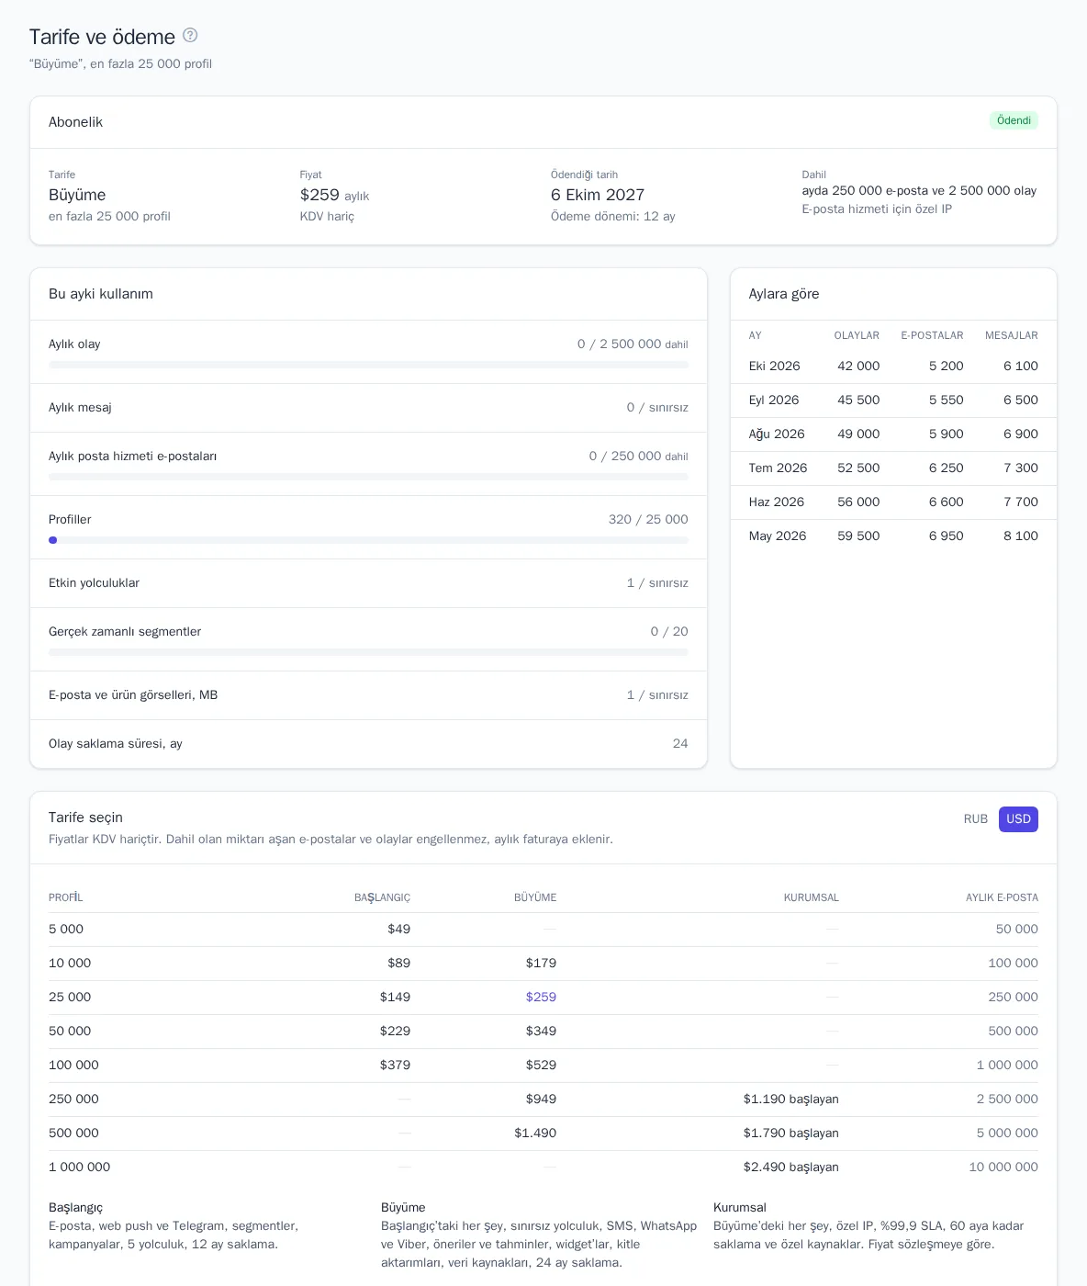Switch currency to RUB
This screenshot has height=1286, width=1087.
[x=976, y=819]
